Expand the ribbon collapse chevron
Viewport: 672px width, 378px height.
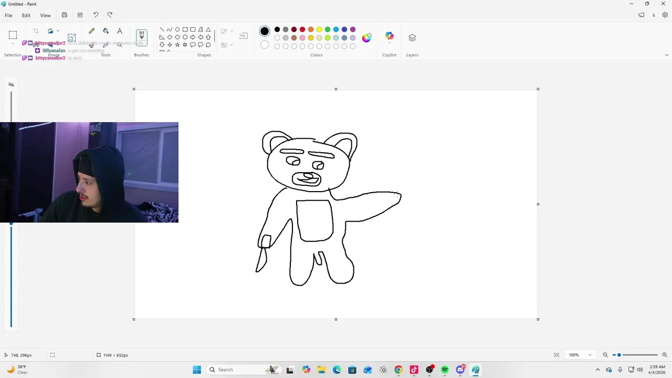tap(667, 55)
